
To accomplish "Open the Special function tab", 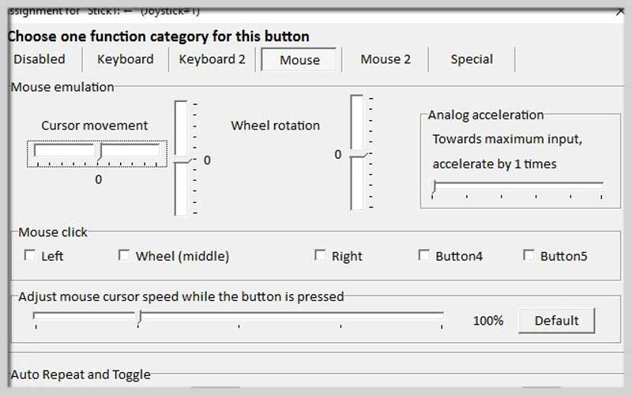I will pos(472,59).
